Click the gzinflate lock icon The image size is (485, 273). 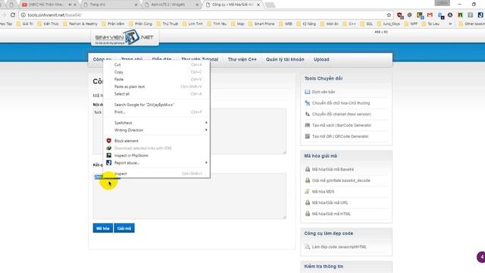click(307, 180)
